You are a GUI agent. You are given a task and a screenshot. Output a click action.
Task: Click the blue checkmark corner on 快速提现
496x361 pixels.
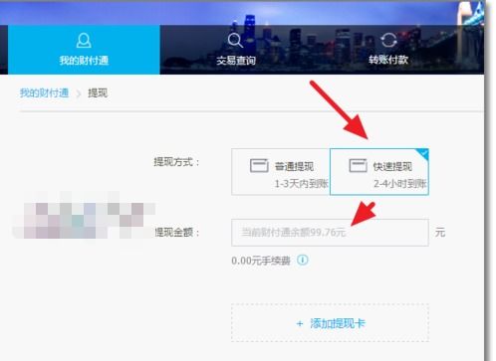[x=424, y=153]
